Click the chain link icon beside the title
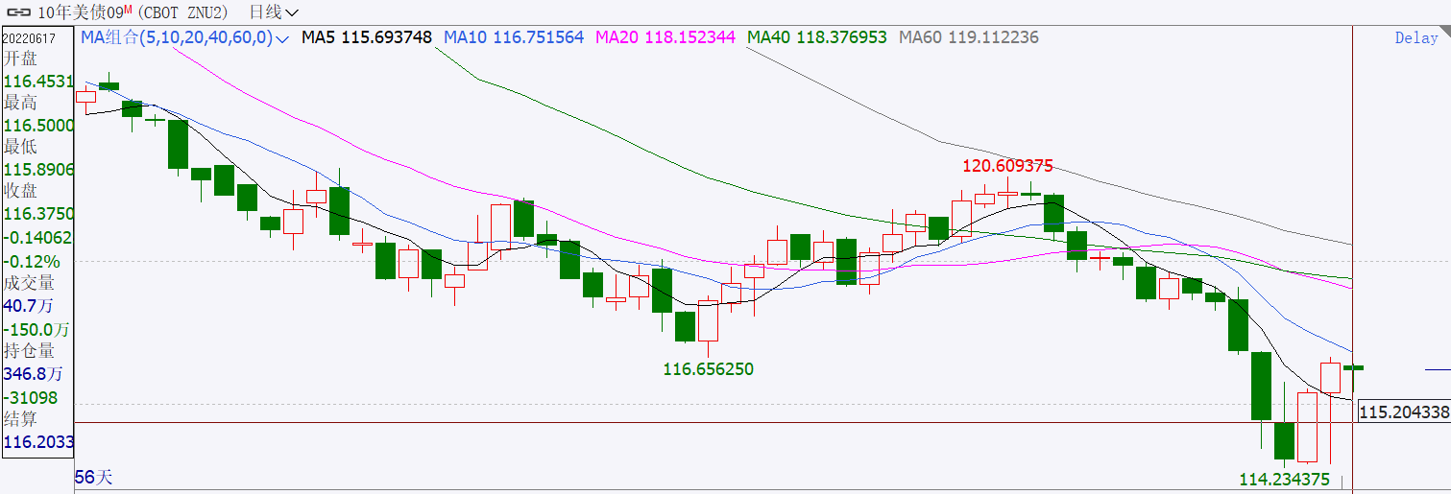The width and height of the screenshot is (1451, 494). click(18, 12)
